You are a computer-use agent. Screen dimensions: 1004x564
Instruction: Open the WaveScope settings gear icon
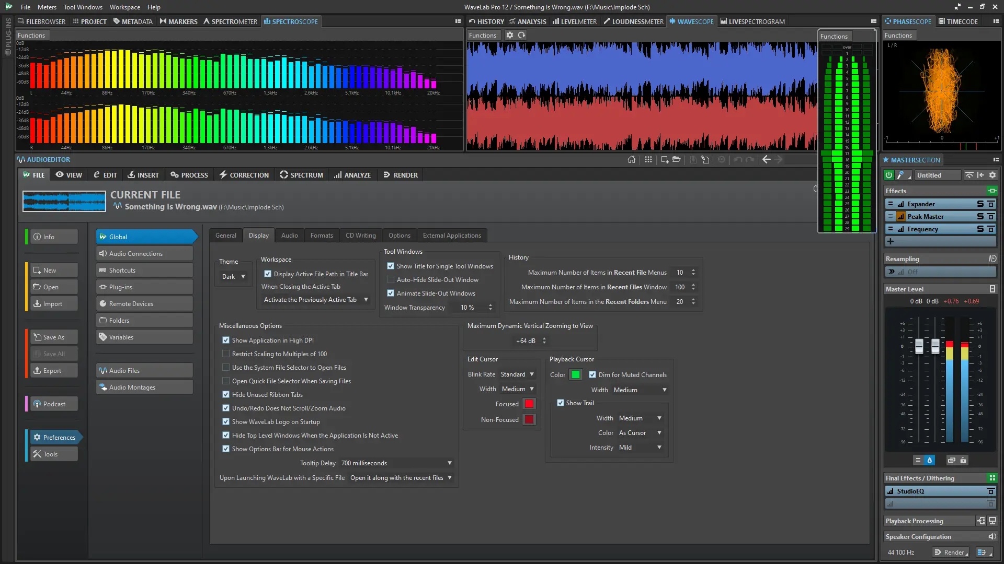point(510,36)
